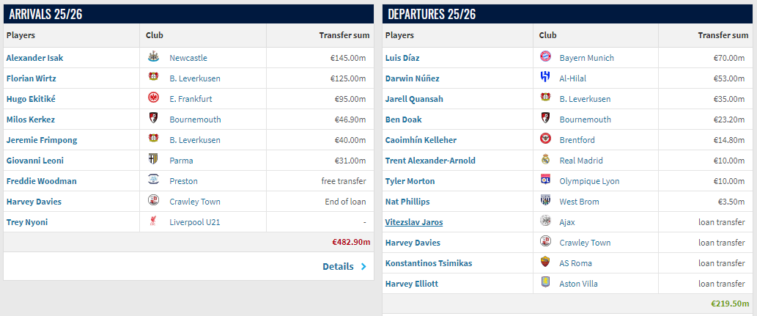Click the Bayern Munich crest icon

(545, 57)
